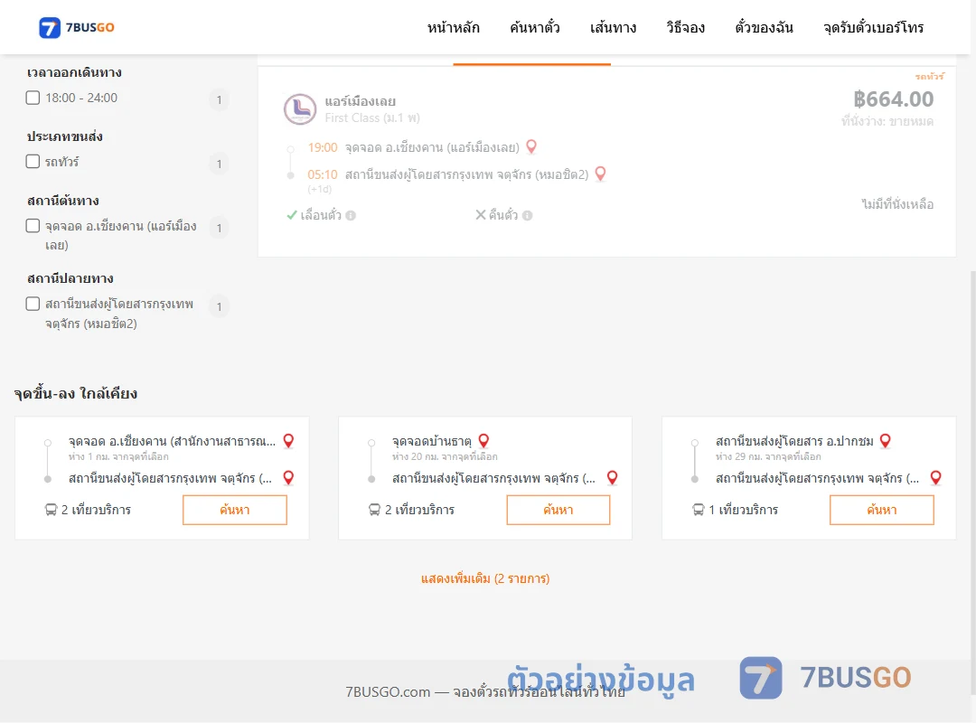Click the First Class (ม.1 พ) label

point(372,117)
